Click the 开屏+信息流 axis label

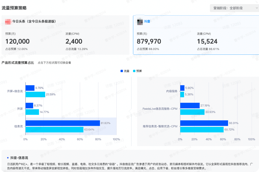15,91
